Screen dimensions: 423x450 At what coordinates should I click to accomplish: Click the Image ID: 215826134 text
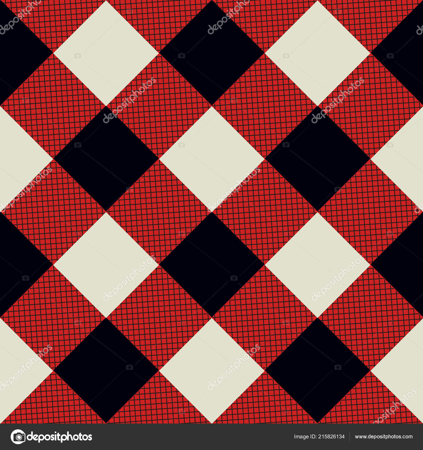[319, 437]
